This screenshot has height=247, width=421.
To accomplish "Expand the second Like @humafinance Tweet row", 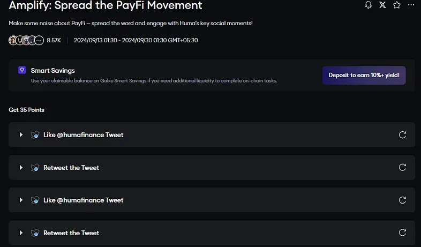I will 21,200.
